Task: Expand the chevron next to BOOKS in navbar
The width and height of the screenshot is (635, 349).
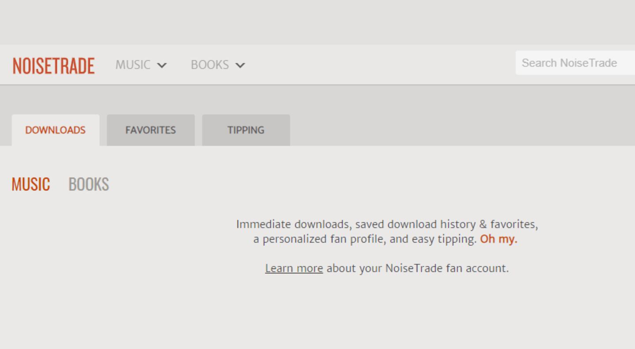Action: (x=240, y=65)
